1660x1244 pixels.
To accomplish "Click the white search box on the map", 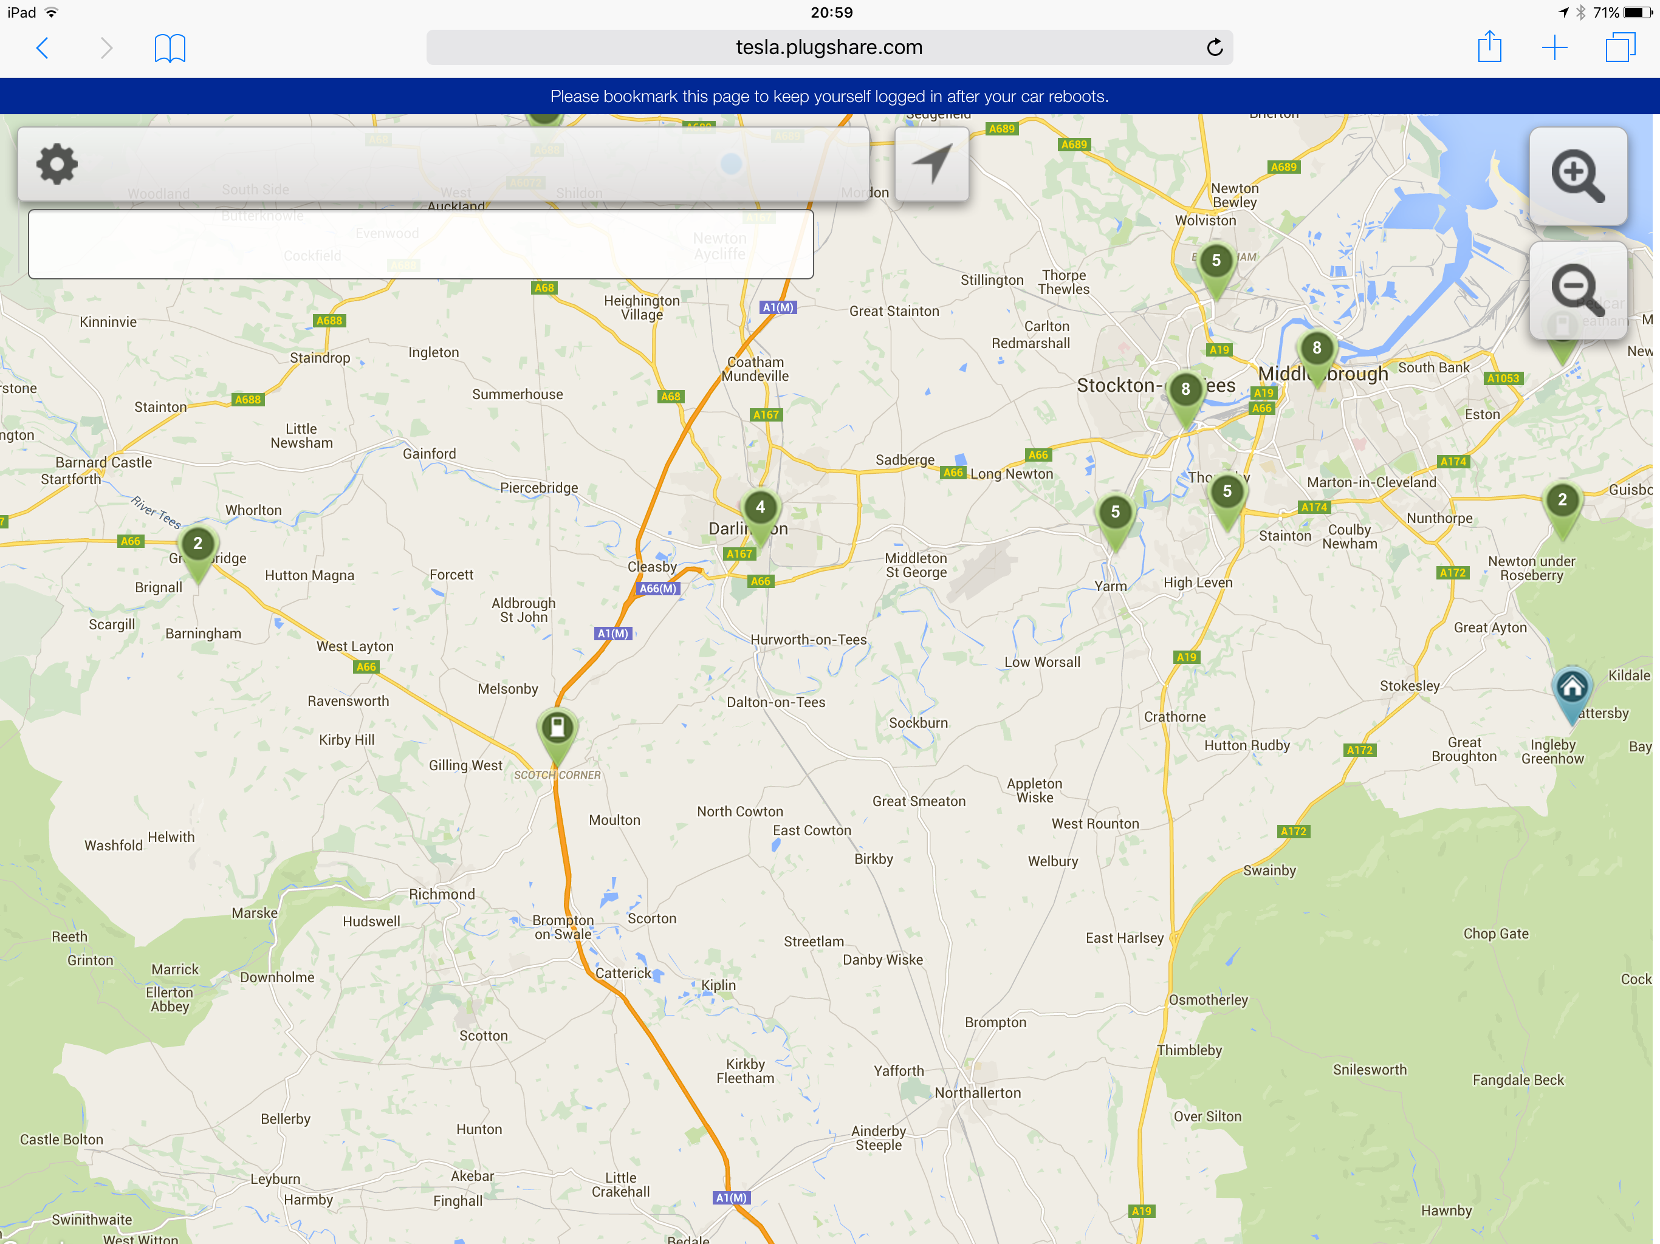I will 420,245.
